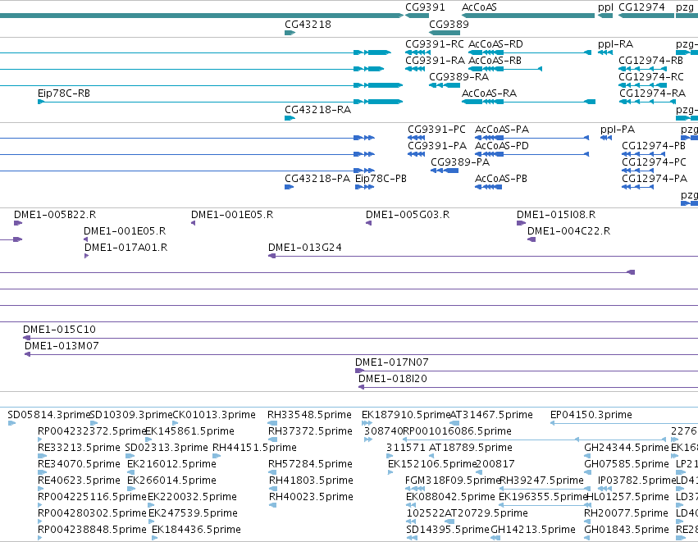Screen dimensions: 698x542
Task: Click the ppl gene label
Action: (x=605, y=7)
